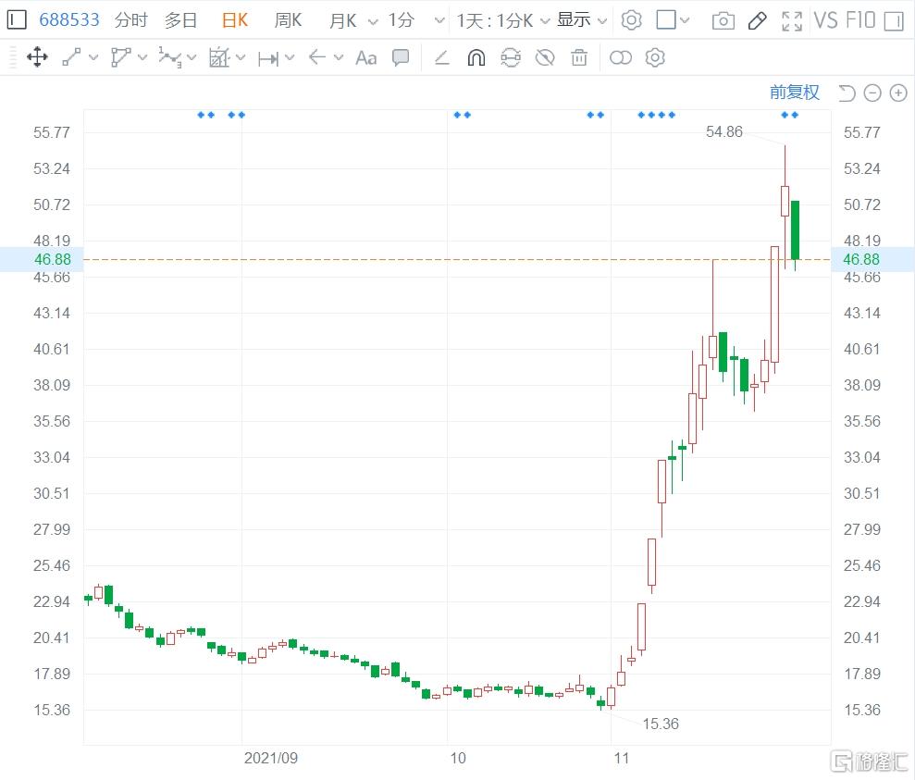
Task: Delete drawings with trash icon
Action: [x=579, y=57]
